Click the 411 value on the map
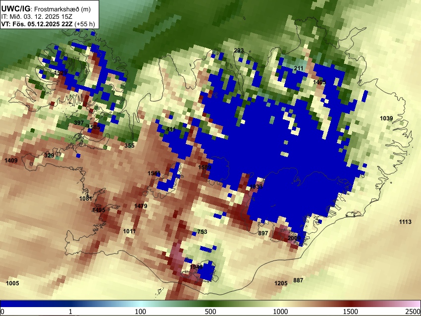The height and width of the screenshot is (316, 421). point(171,129)
